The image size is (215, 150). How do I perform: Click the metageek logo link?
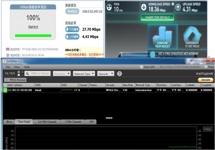click(x=205, y=73)
